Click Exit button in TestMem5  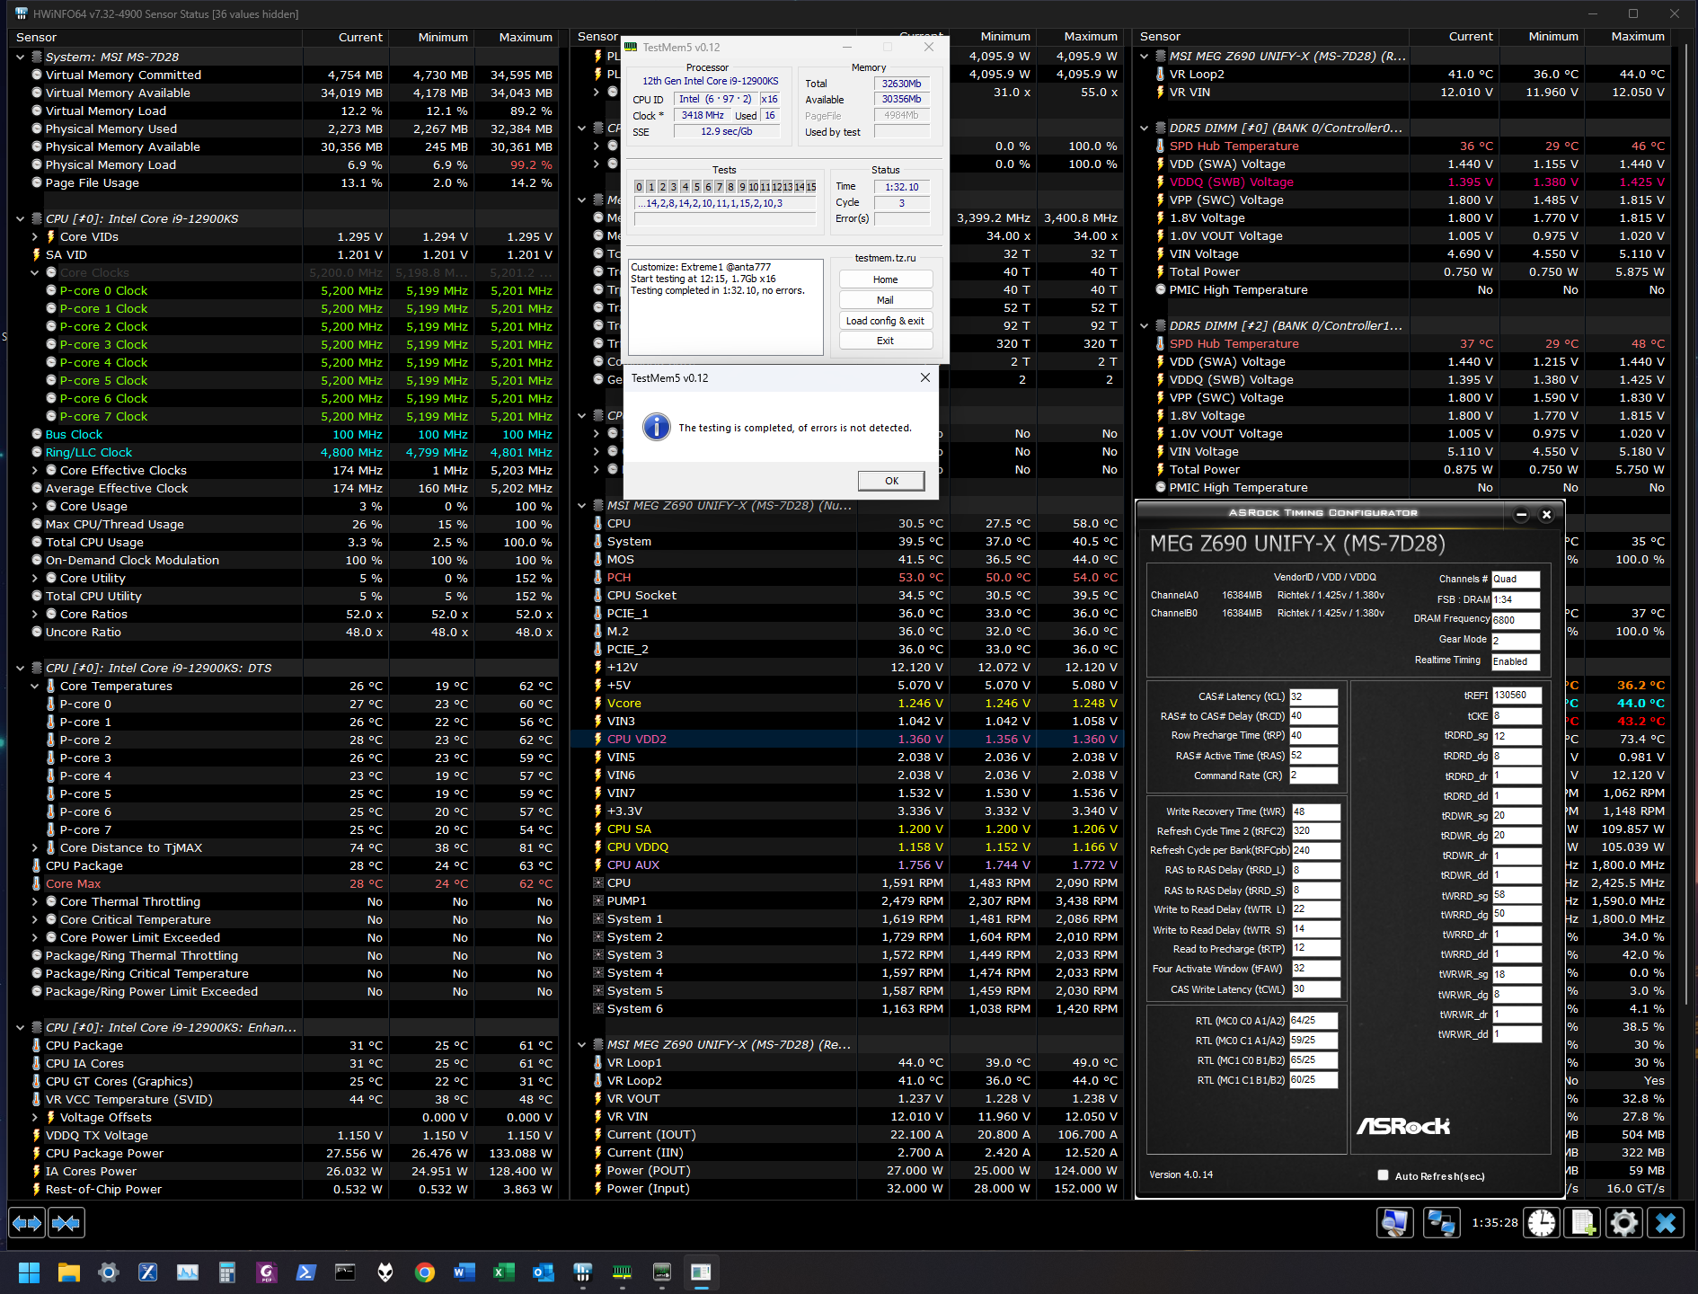[x=885, y=341]
